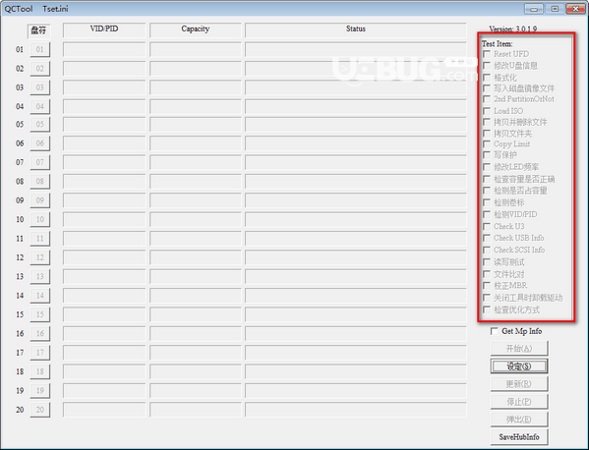
Task: Click the 停止(P) stop button
Action: (x=519, y=402)
